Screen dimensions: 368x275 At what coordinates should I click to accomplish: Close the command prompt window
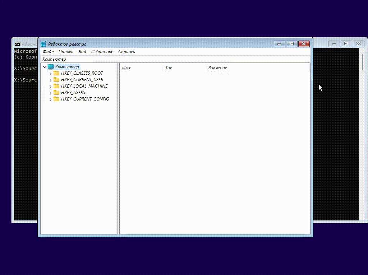tap(358, 44)
